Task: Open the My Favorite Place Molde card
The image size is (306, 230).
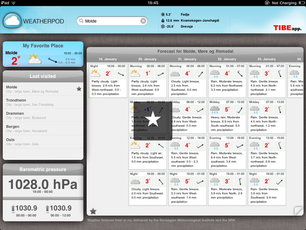Action: (43, 54)
